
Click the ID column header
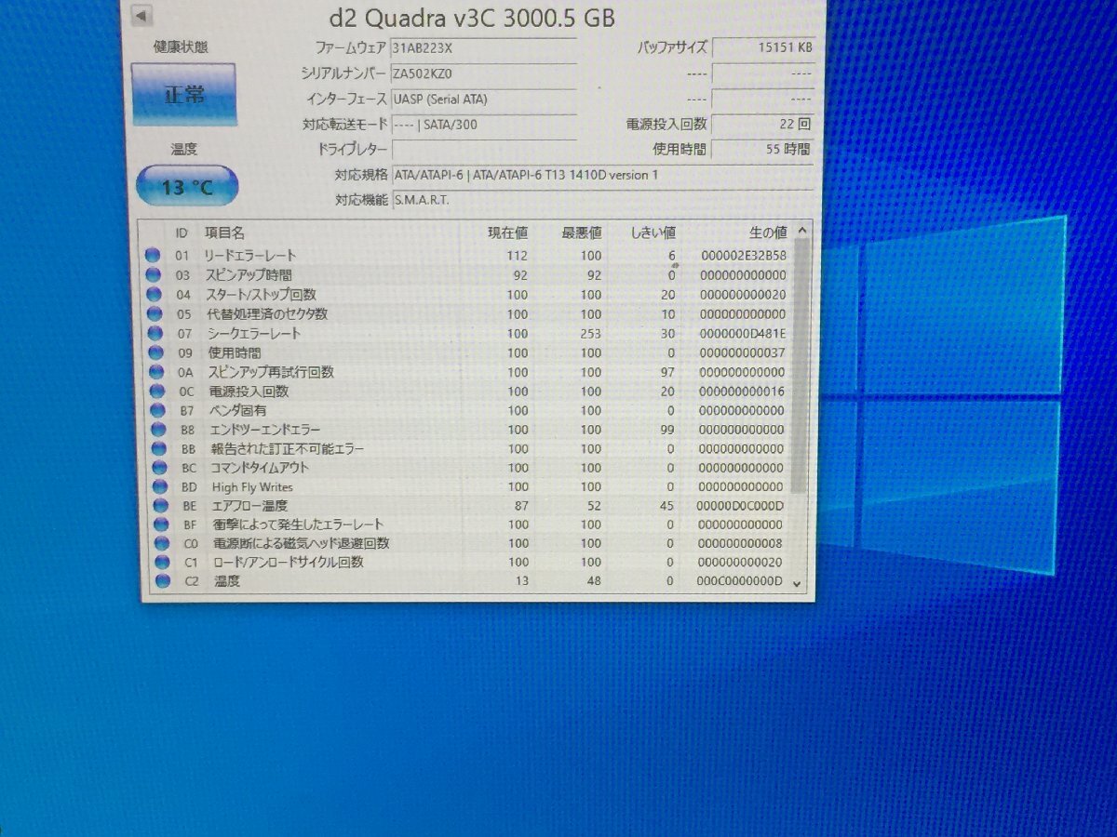(x=182, y=233)
